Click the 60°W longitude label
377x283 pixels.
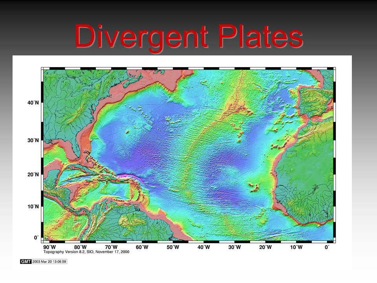click(x=142, y=247)
